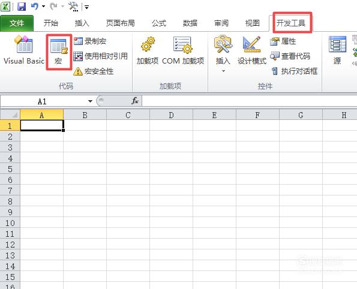Select row 1 header
Image resolution: width=357 pixels, height=289 pixels.
pyautogui.click(x=10, y=125)
